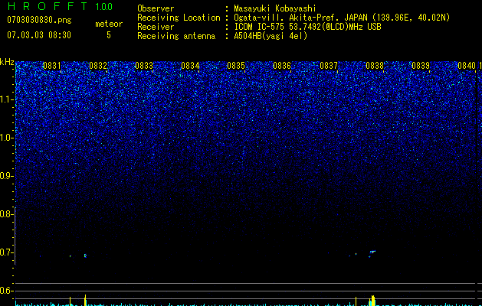This screenshot has height=306, width=482.
Task: Click the 'meteor' label
Action: [x=109, y=24]
